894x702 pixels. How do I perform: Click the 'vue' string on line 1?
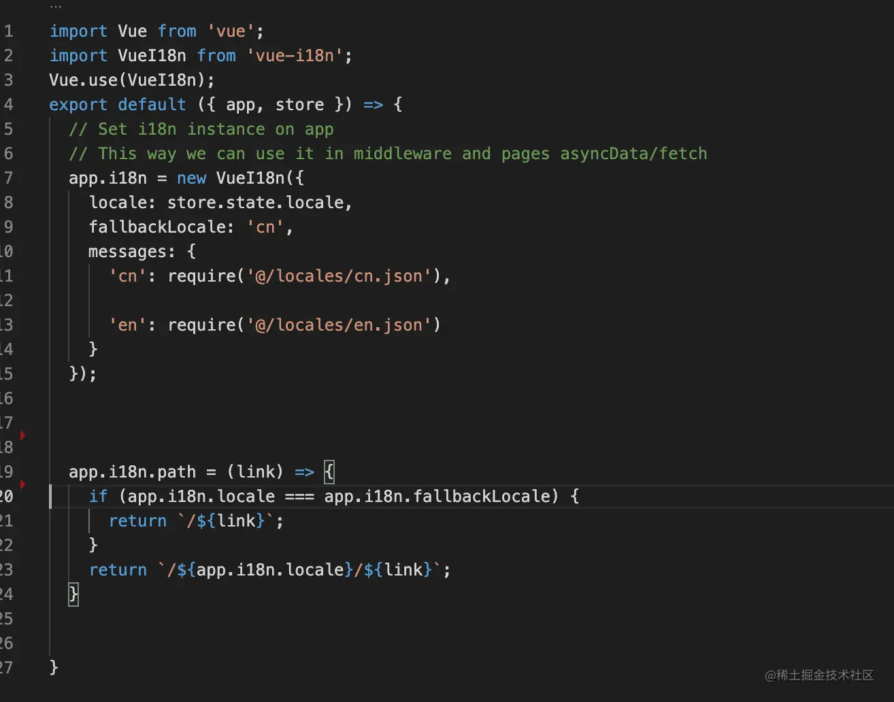231,31
